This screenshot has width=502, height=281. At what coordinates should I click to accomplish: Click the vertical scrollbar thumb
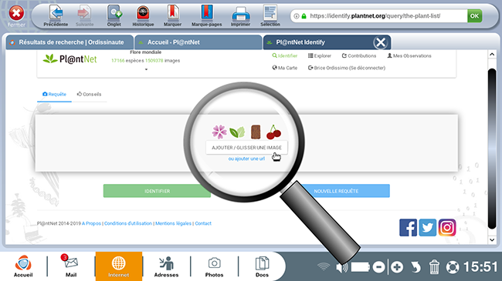pos(492,149)
